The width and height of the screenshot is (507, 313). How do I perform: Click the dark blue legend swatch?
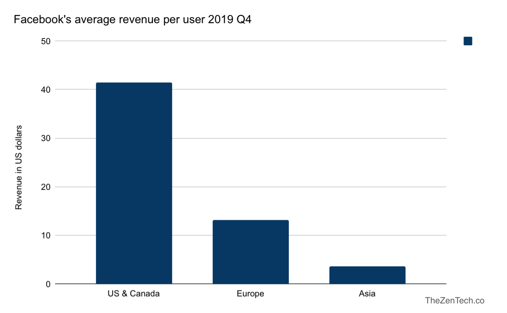point(468,41)
